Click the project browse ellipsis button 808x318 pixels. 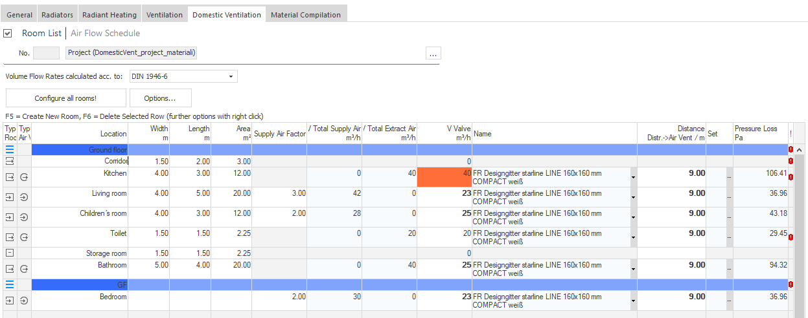(x=433, y=53)
